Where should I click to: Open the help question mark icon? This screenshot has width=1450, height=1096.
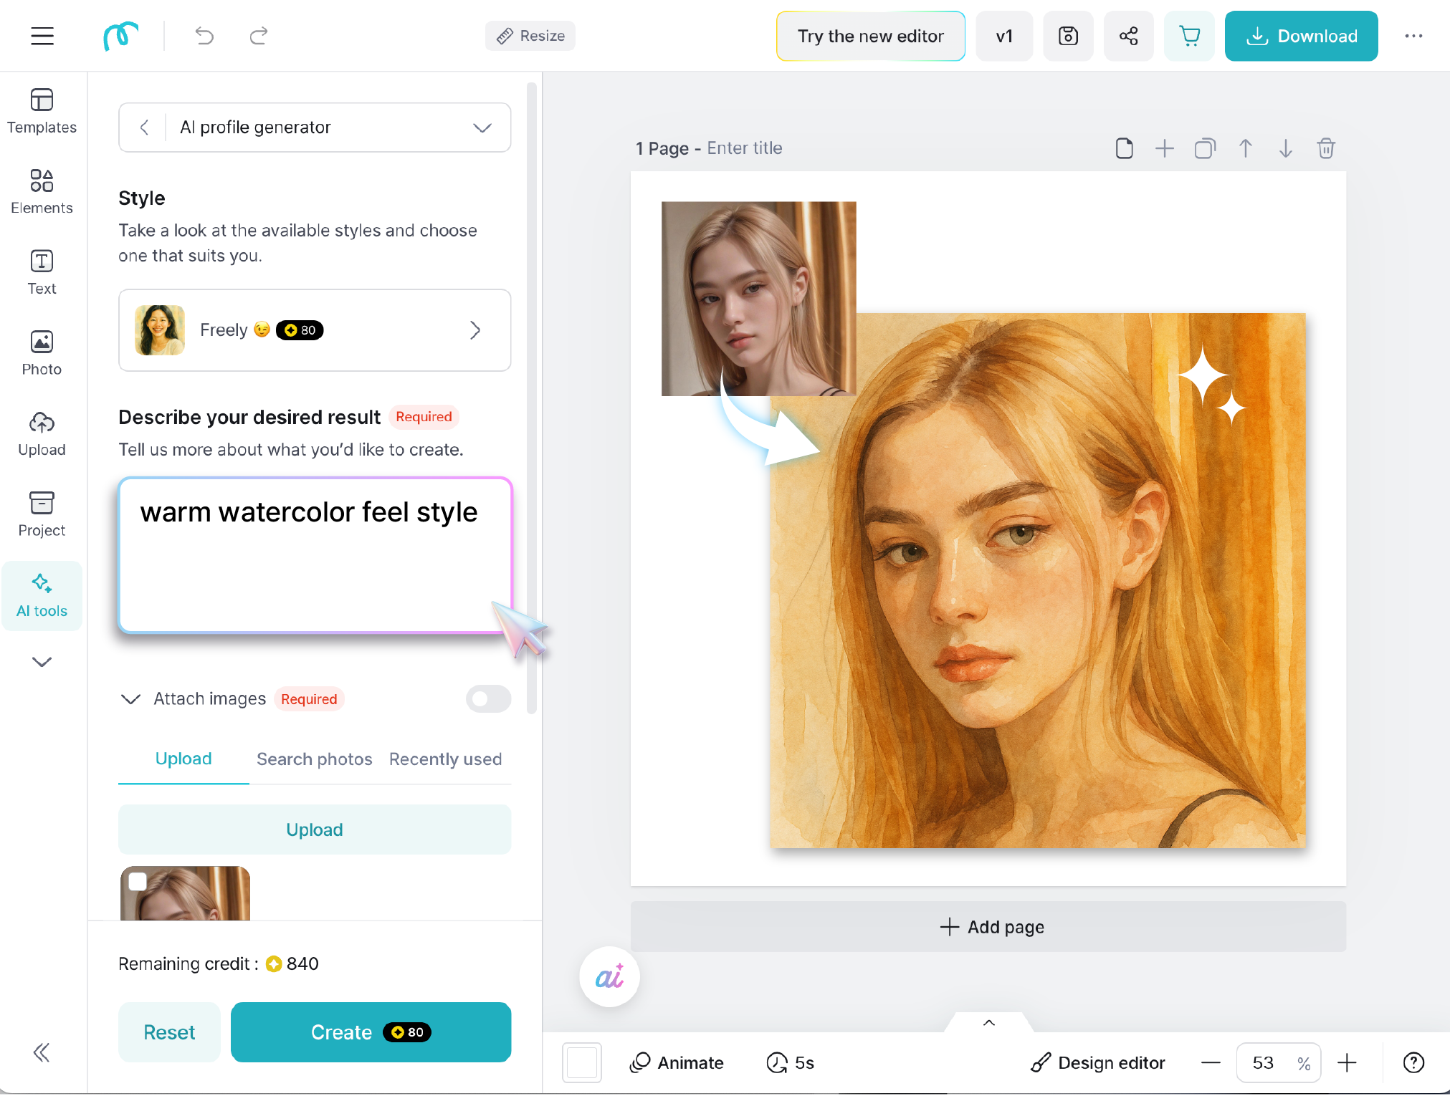coord(1413,1063)
